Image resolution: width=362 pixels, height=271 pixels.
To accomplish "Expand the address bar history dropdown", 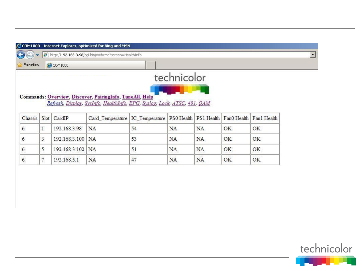I will point(313,55).
